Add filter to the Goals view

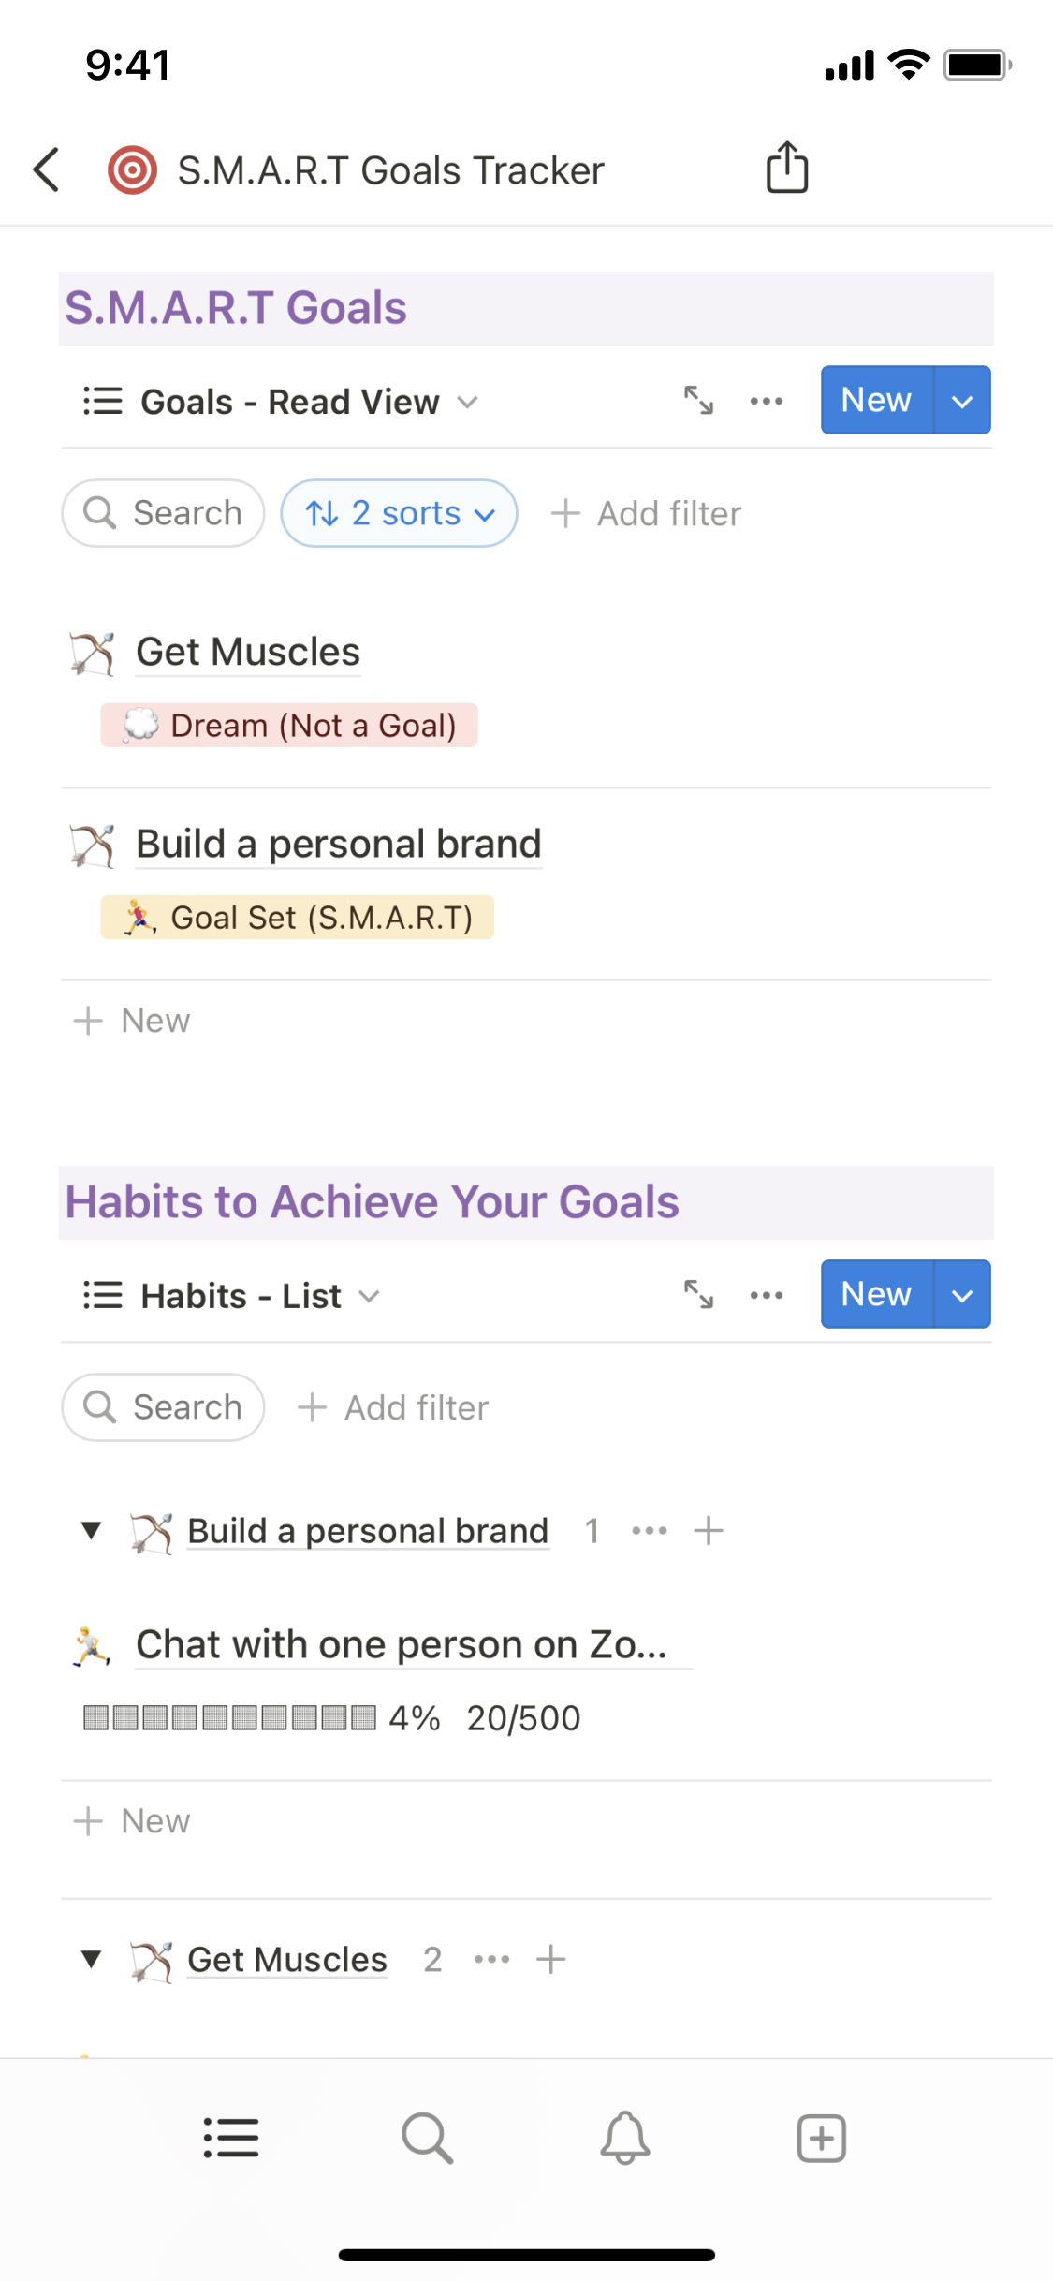647,513
